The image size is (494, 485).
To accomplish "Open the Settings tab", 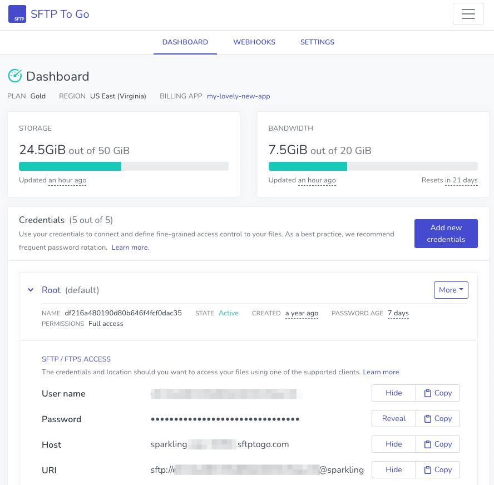I will point(317,42).
